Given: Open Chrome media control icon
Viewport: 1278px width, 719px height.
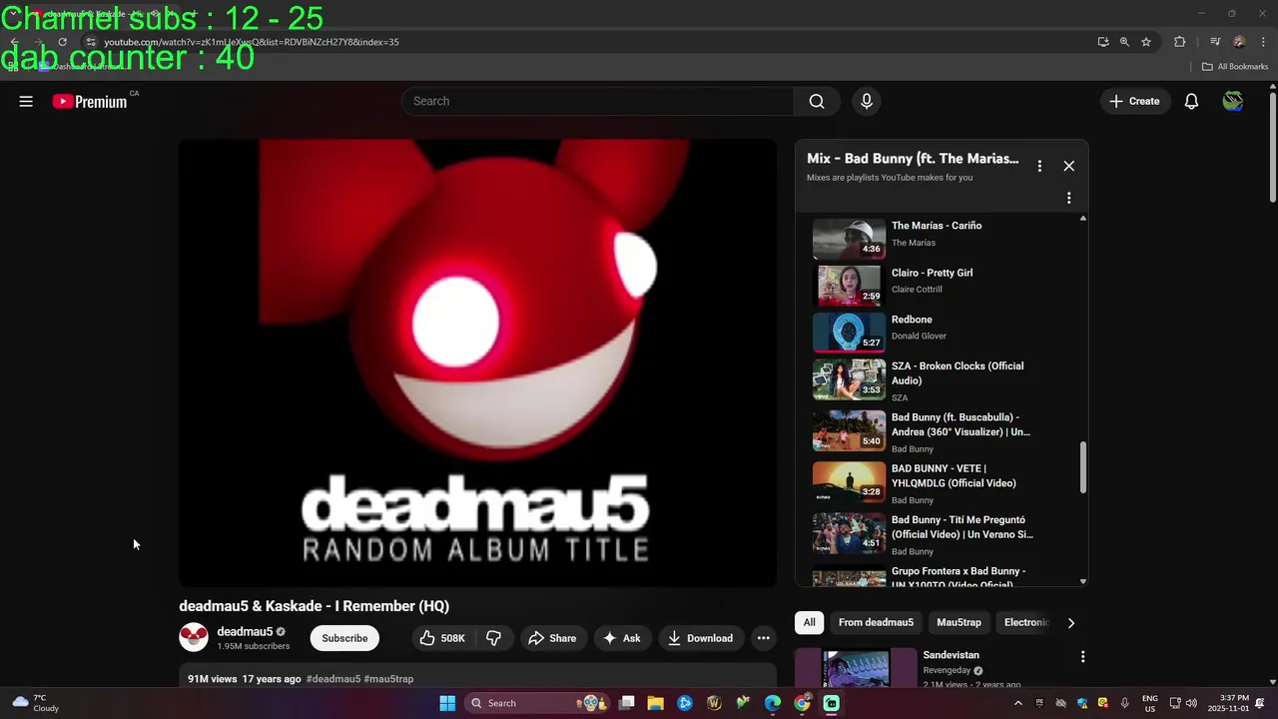Looking at the screenshot, I should coord(1215,42).
